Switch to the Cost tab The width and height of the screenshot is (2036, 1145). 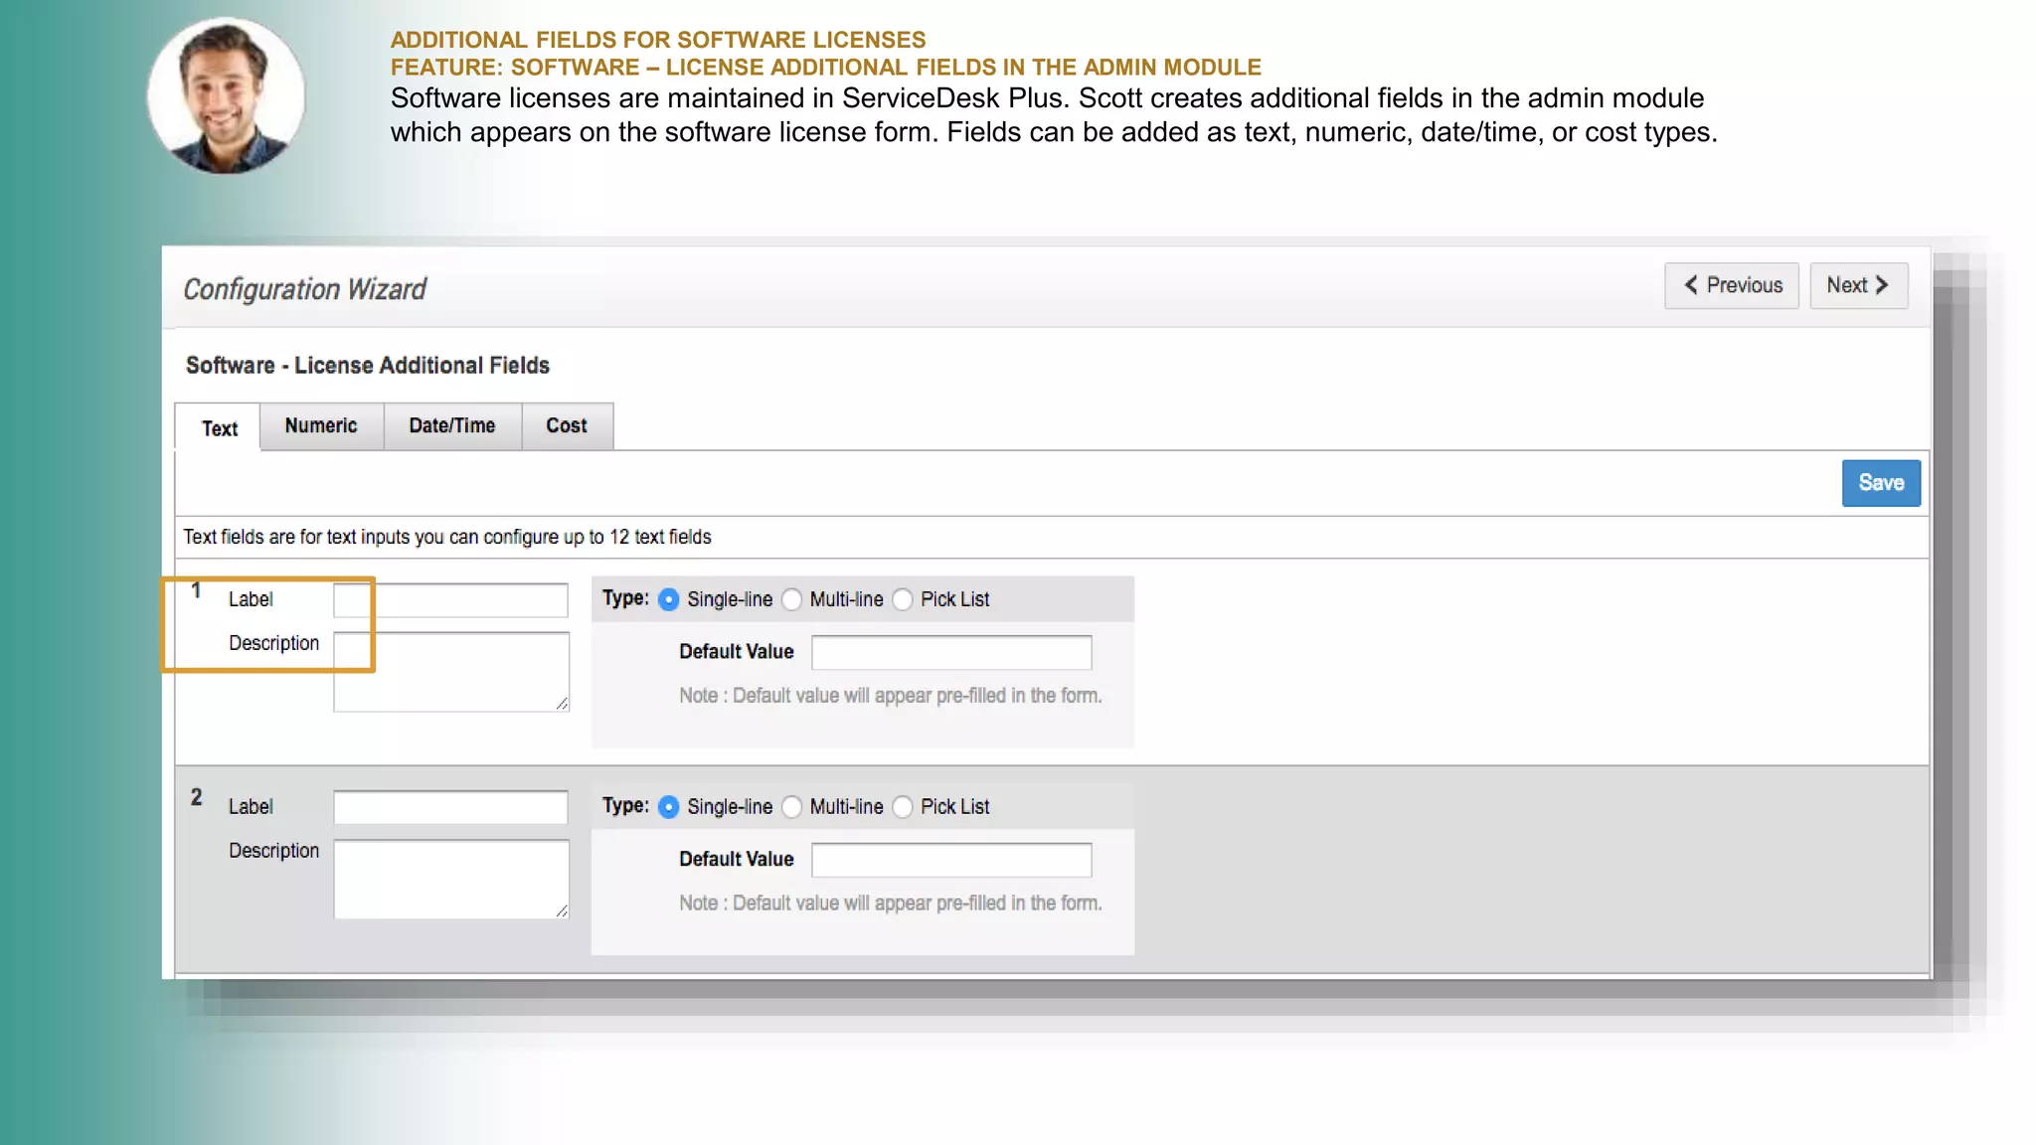click(x=567, y=425)
